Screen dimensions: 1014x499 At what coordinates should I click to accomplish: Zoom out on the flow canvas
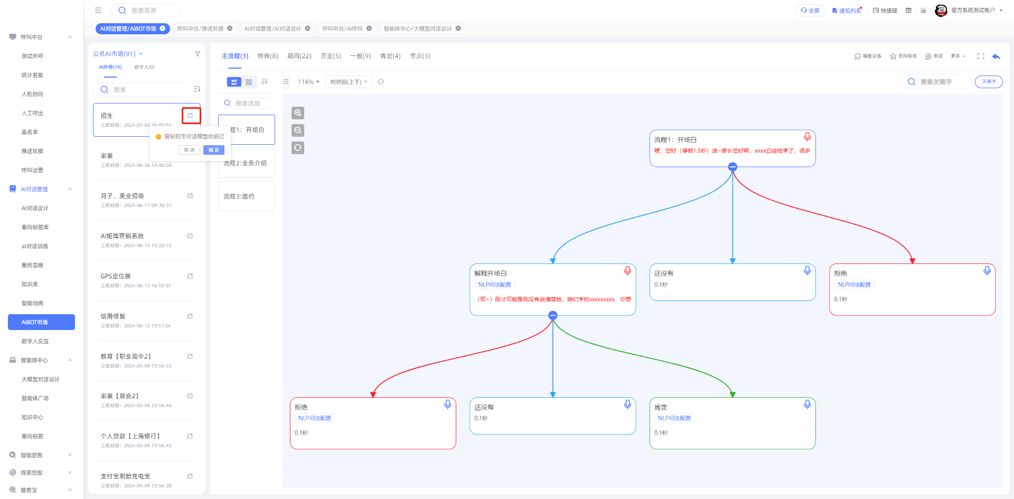[x=298, y=130]
